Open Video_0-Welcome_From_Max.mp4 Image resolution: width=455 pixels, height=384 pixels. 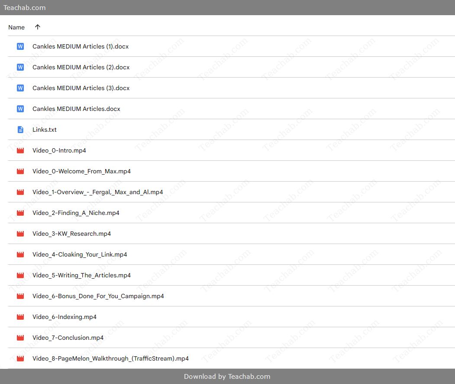81,171
